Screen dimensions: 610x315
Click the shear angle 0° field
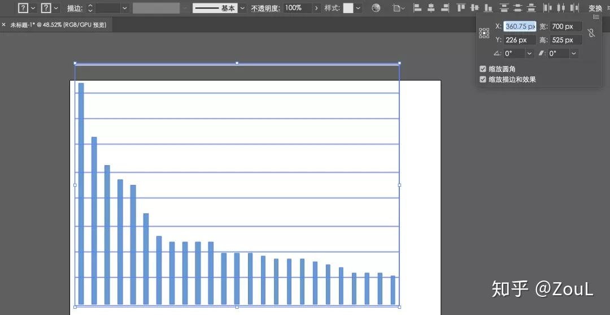coord(559,53)
